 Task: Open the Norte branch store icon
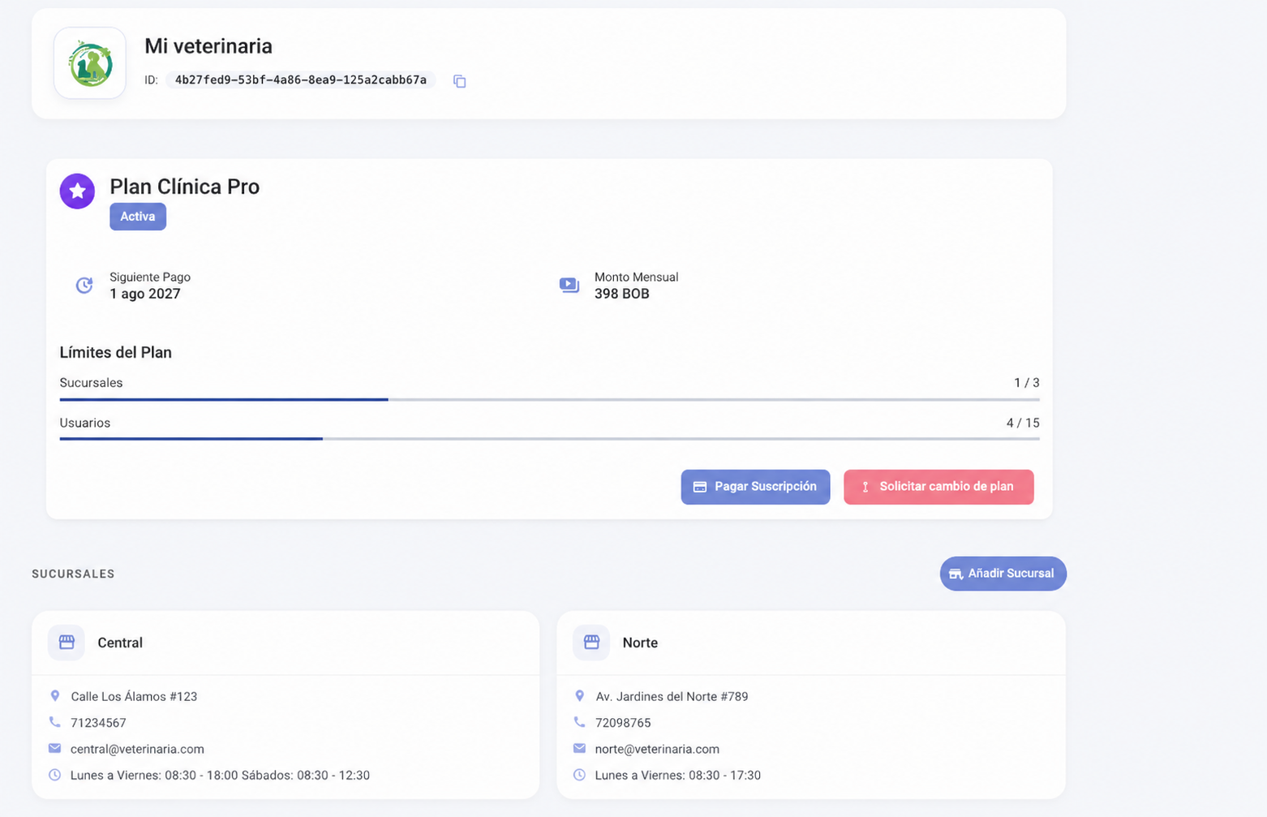coord(591,643)
